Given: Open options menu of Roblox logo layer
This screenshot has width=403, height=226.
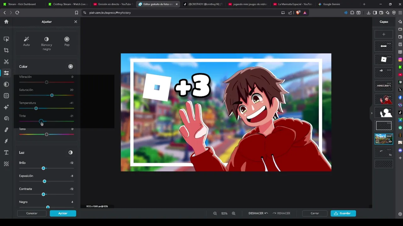Looking at the screenshot, I should [389, 57].
